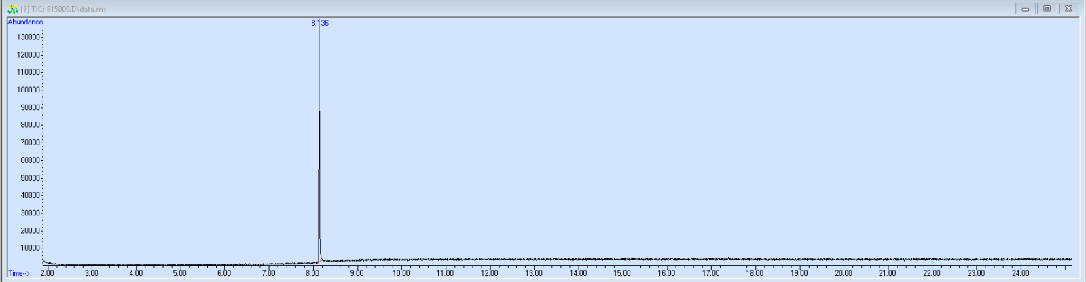This screenshot has width=1086, height=282.
Task: Click the Time--> x-axis label
Action: click(18, 273)
